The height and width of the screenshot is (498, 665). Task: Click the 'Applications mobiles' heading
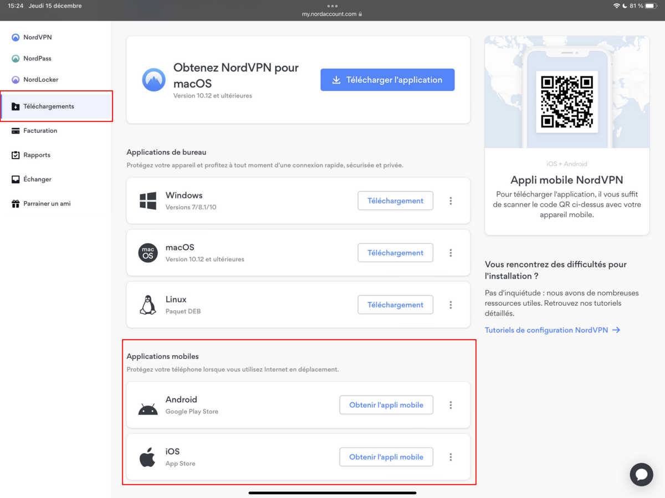162,357
